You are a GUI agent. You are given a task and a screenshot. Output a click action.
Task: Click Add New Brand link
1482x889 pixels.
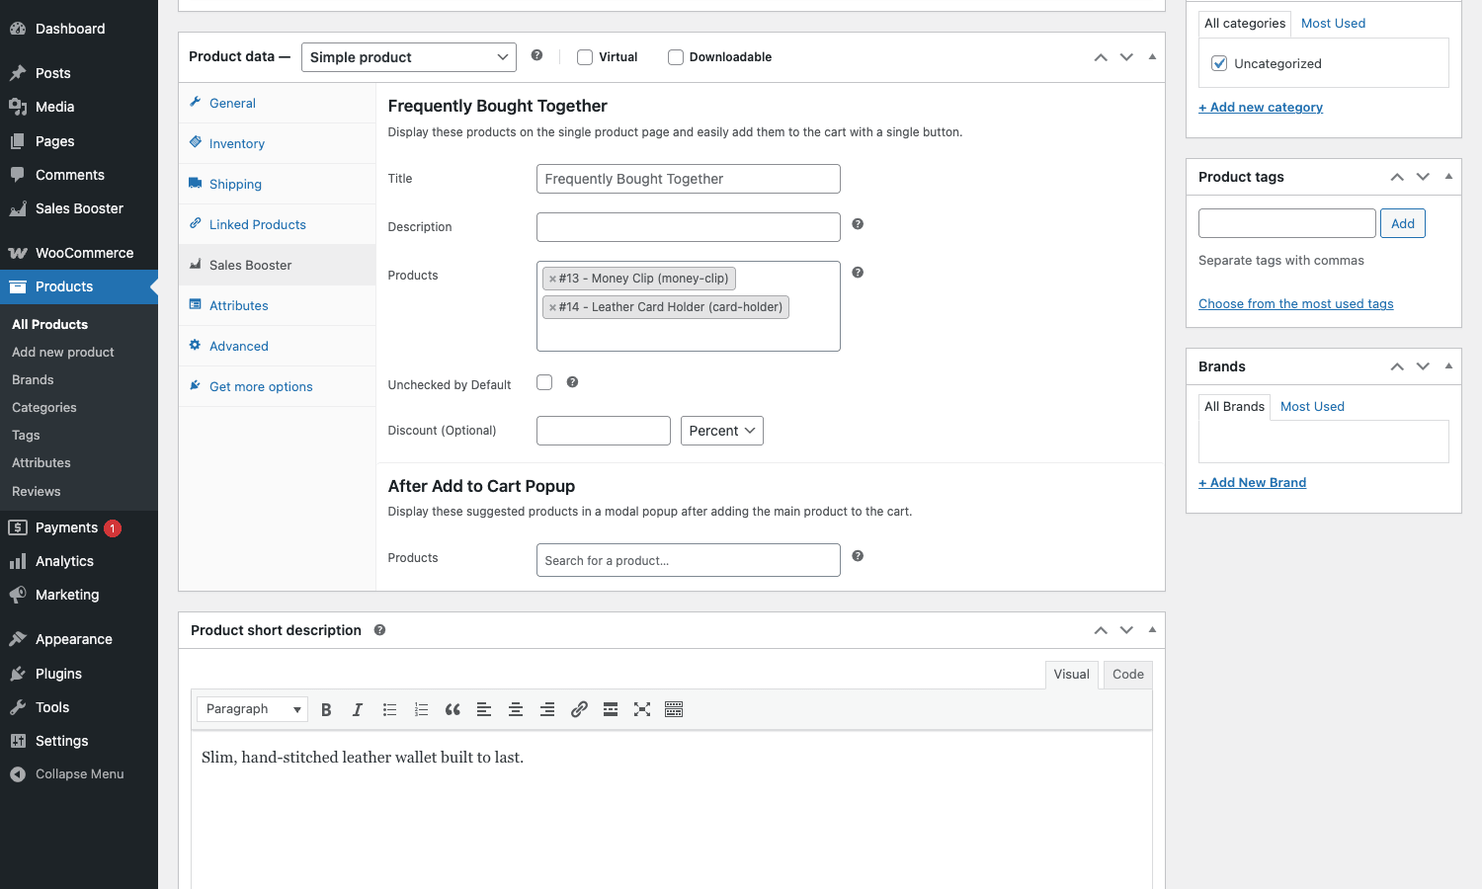coord(1252,482)
